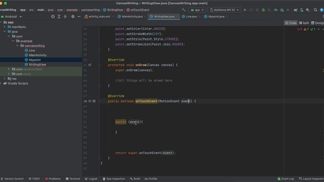Switch editor to Split view
Image resolution: width=324 pixels, height=182 pixels.
click(304, 23)
